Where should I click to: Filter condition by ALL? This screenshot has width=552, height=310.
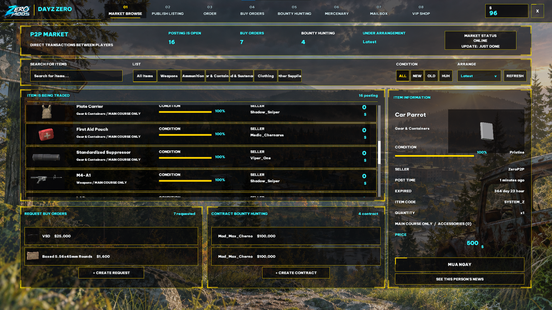click(x=402, y=76)
